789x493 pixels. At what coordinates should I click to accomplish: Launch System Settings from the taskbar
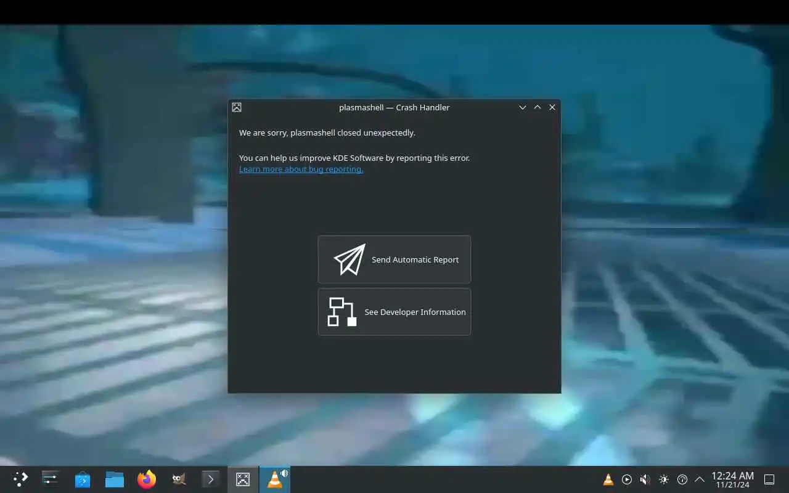[x=51, y=479]
